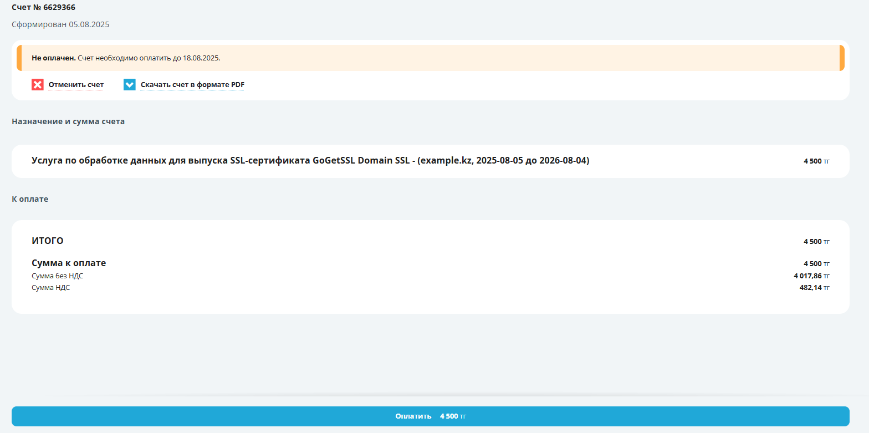Click the blue download arrow icon
This screenshot has height=433, width=869.
click(130, 85)
